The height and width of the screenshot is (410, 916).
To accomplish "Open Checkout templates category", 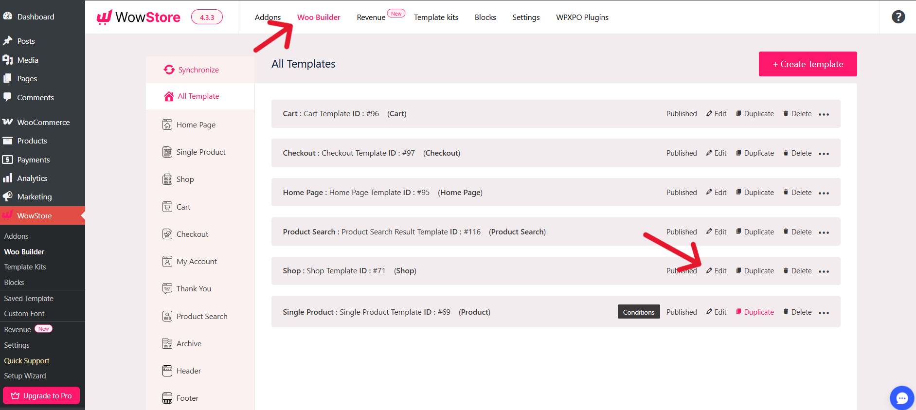I will [x=185, y=234].
